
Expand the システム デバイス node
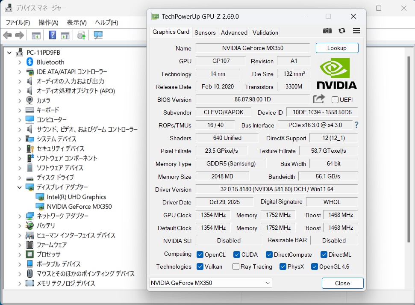pos(20,139)
